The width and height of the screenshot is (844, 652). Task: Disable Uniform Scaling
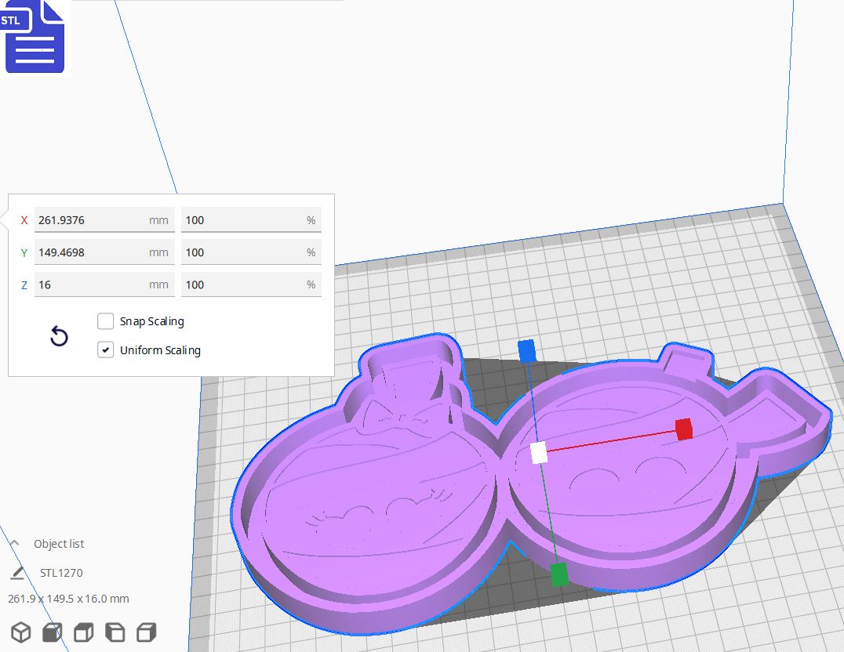point(106,350)
